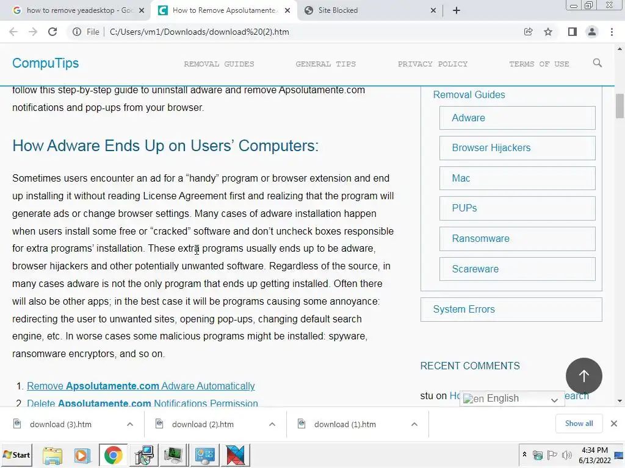Screen dimensions: 625x468
Task: Click the Show desktop button
Action: coord(620,455)
